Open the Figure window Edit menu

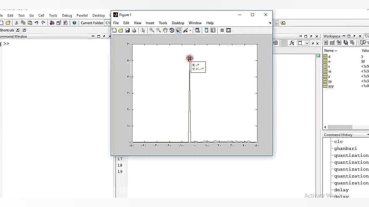[x=126, y=23]
